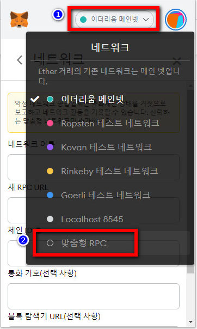Image resolution: width=197 pixels, height=329 pixels.
Task: Click the purple Kovan network dot
Action: [50, 147]
